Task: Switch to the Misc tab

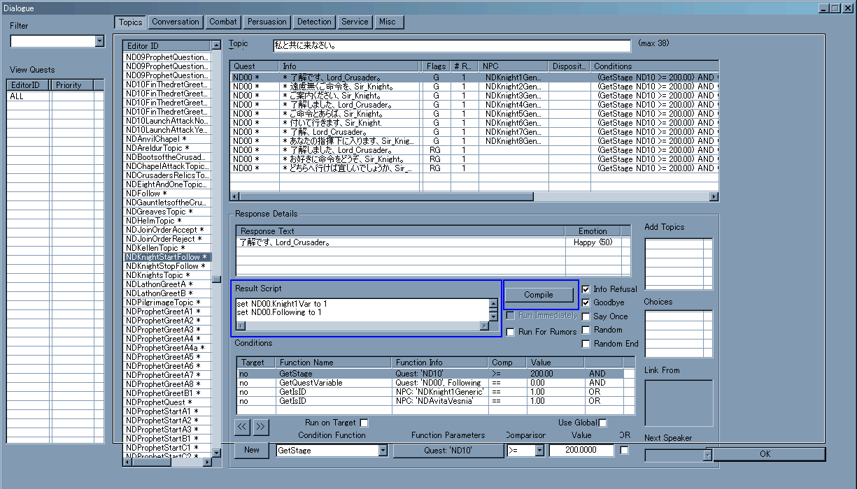Action: tap(388, 22)
